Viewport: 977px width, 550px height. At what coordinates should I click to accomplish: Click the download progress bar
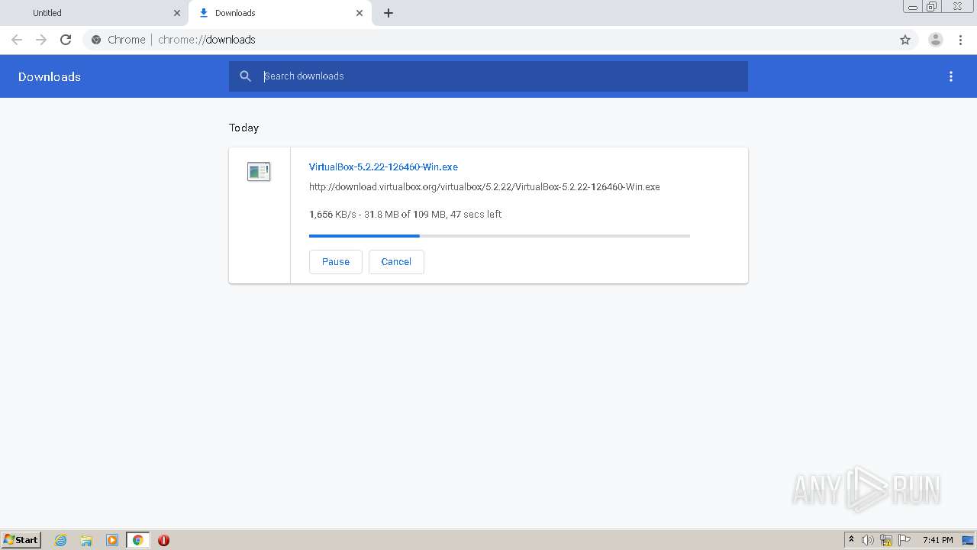coord(499,236)
